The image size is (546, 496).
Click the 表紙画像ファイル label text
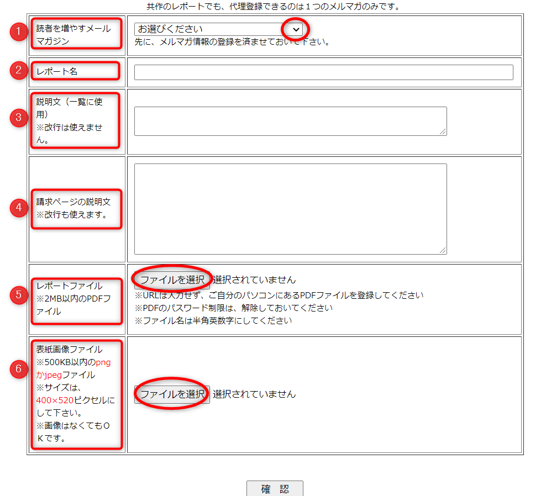tap(69, 349)
